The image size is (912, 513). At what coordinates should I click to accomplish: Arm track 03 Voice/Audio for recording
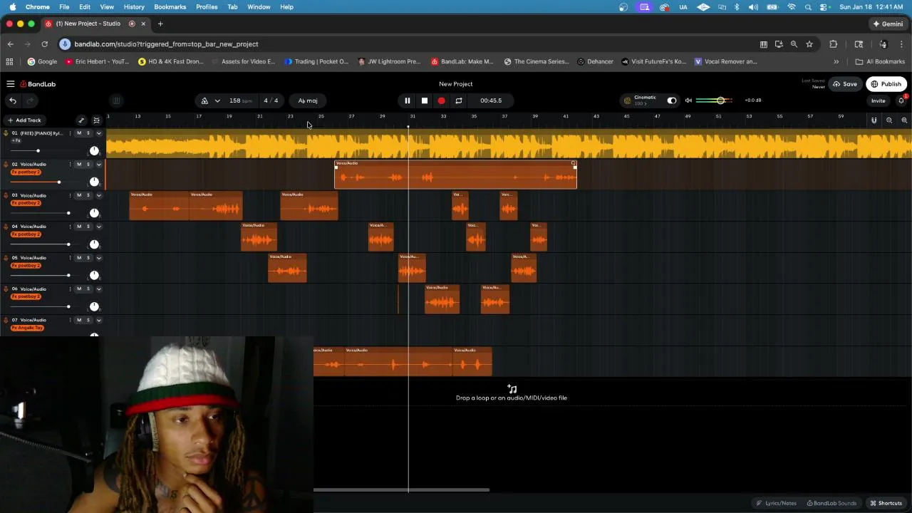6,195
